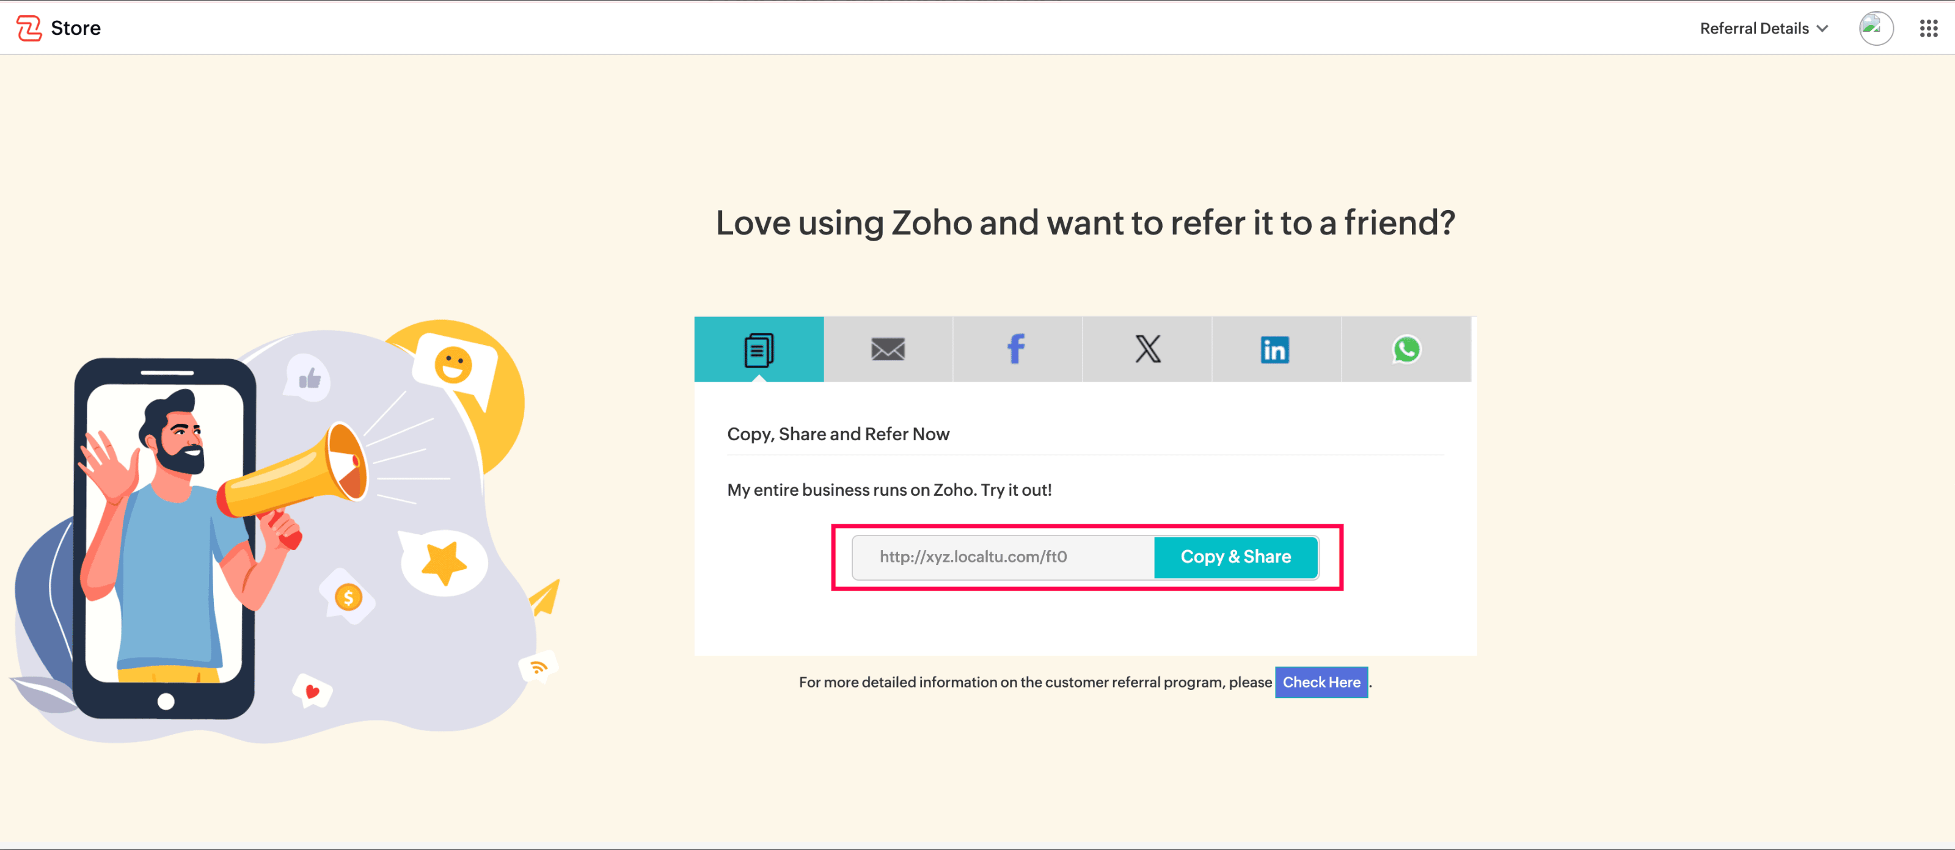1955x850 pixels.
Task: Expand the Referral Details dropdown
Action: [x=1763, y=28]
